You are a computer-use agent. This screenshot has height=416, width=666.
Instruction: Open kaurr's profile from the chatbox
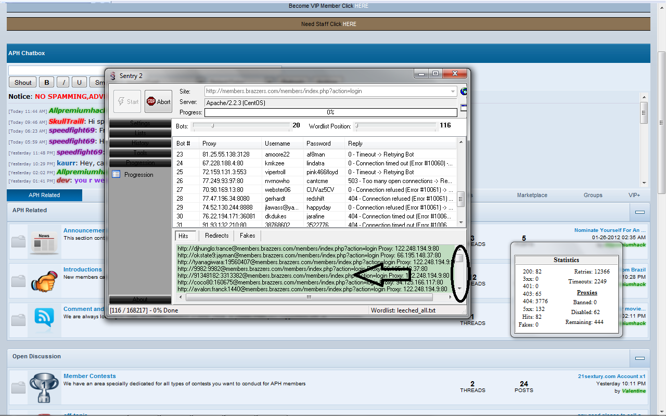tap(67, 163)
